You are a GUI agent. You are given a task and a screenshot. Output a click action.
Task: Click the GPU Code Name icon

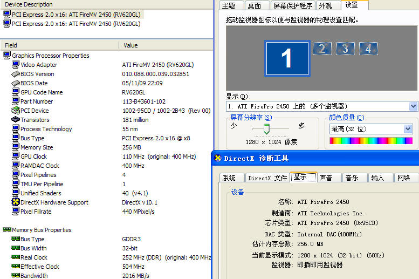pos(16,92)
